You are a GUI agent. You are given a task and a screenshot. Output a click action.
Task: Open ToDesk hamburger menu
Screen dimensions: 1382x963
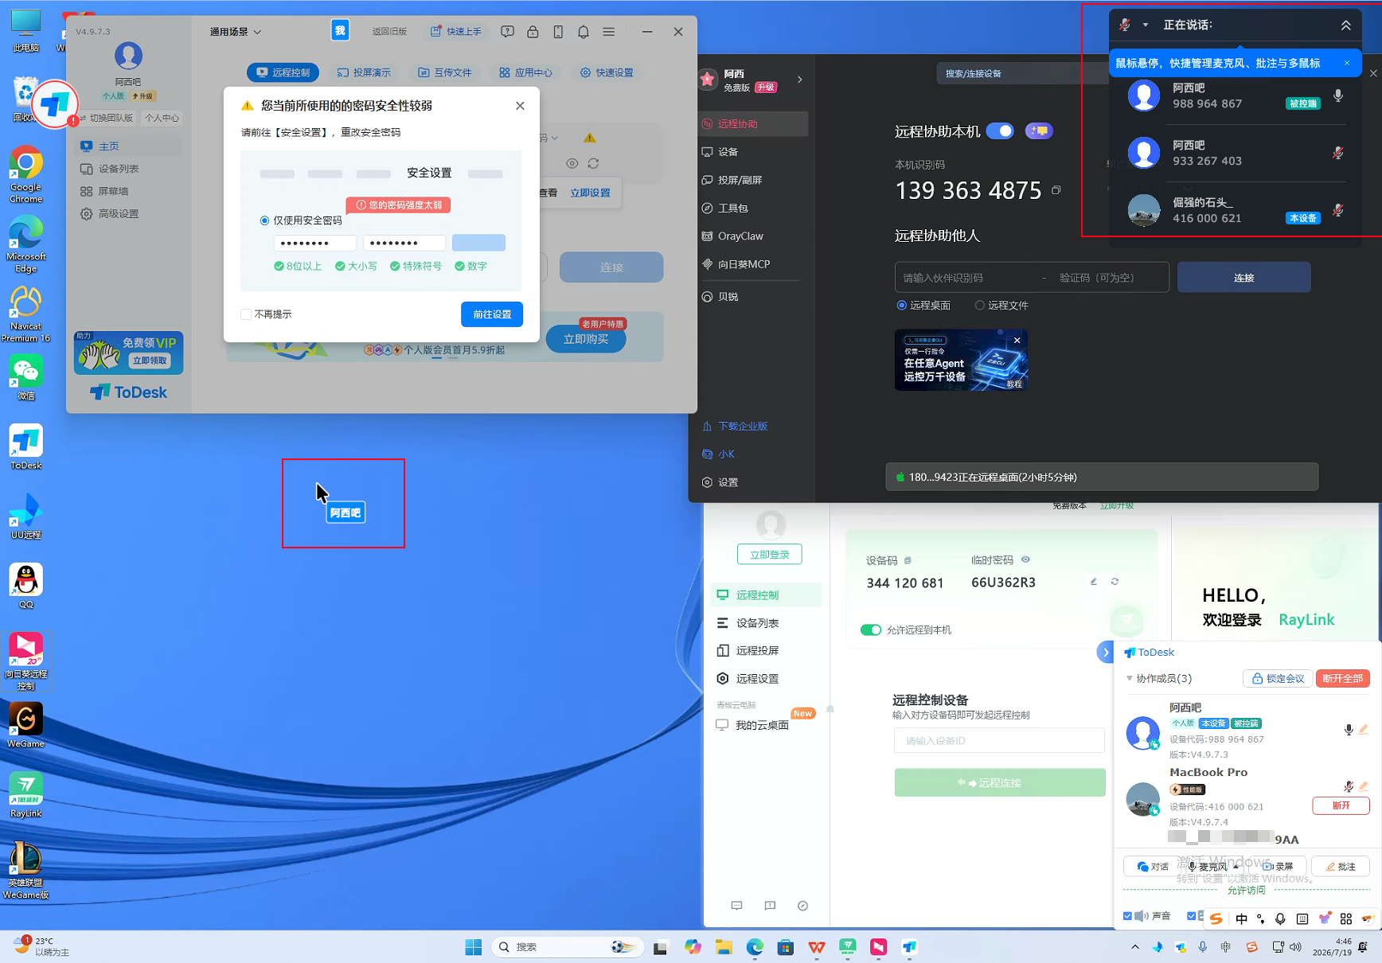click(609, 32)
